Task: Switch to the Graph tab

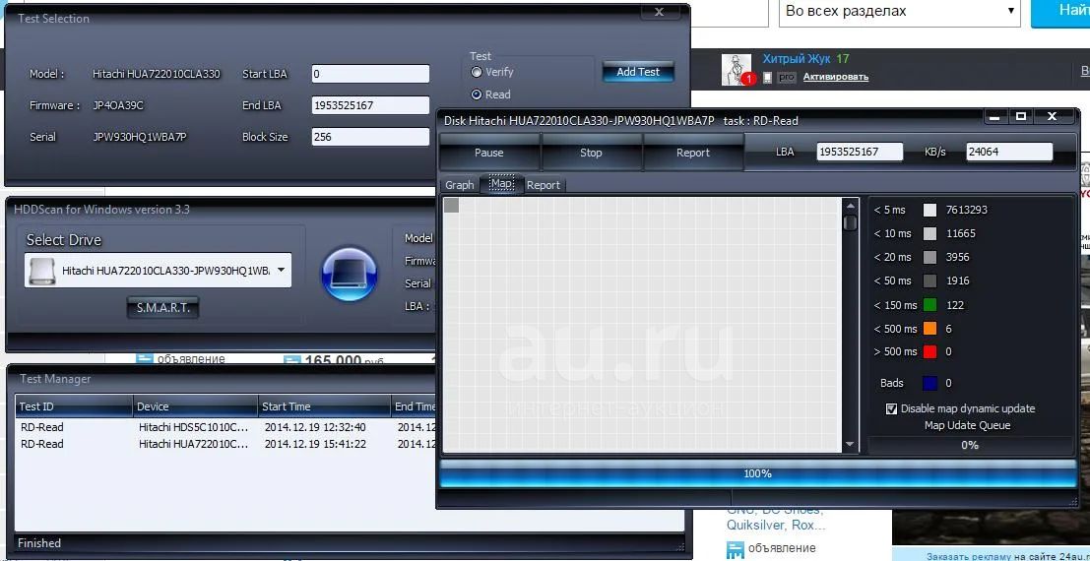Action: (460, 185)
